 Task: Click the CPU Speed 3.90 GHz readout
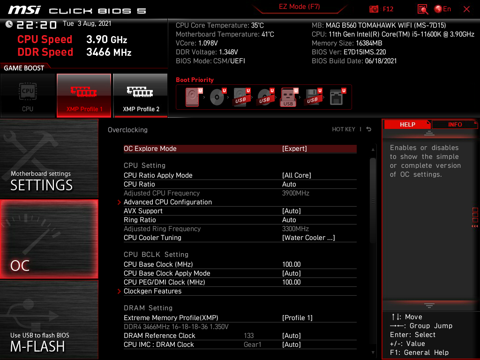coord(72,39)
